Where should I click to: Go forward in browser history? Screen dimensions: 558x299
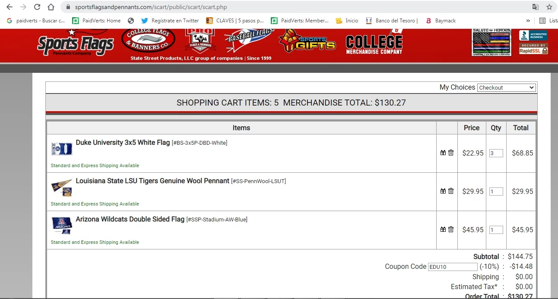(23, 7)
